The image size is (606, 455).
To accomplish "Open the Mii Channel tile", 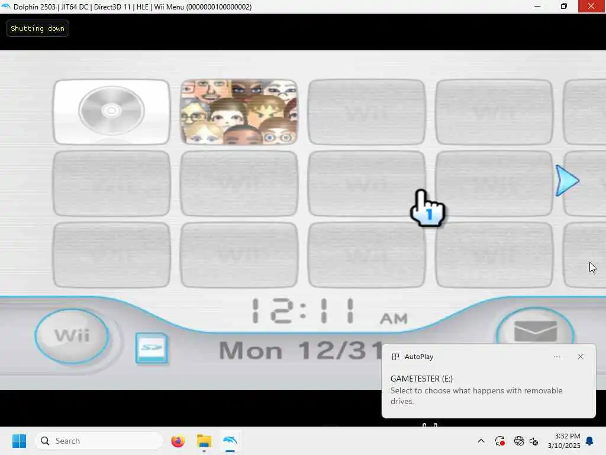I will coord(239,112).
